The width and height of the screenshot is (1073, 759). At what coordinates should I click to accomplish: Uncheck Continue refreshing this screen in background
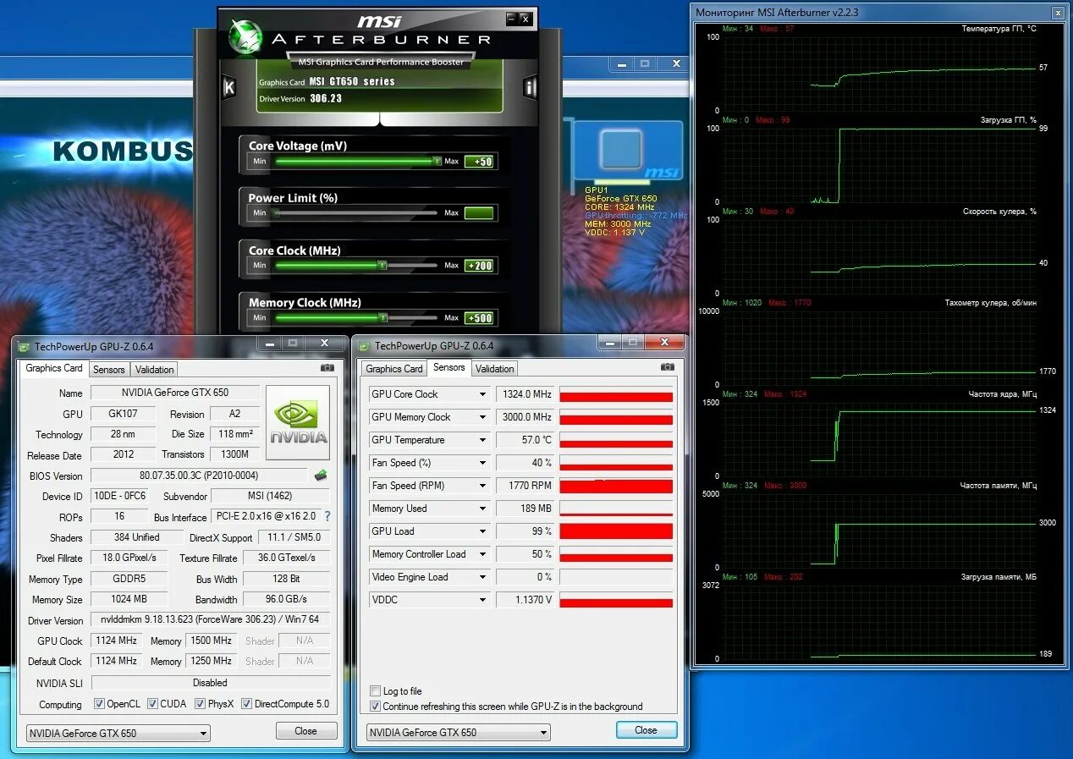376,707
